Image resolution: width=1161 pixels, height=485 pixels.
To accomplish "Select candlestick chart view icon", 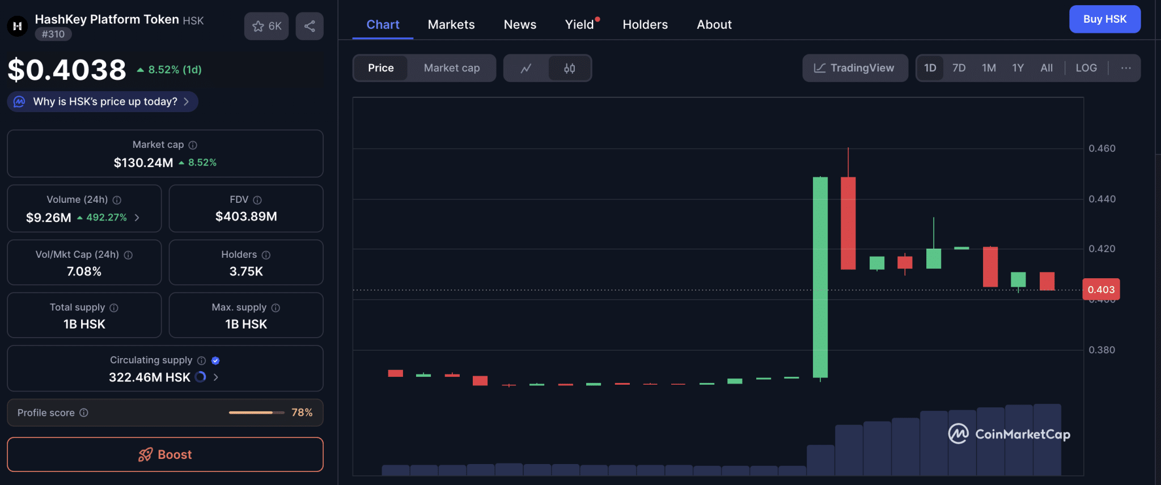I will (x=569, y=68).
